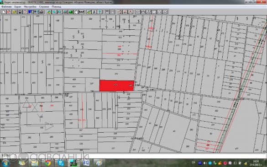This screenshot has height=167, width=267.
Task: Click the printer icon in toolbar
Action: pyautogui.click(x=42, y=12)
